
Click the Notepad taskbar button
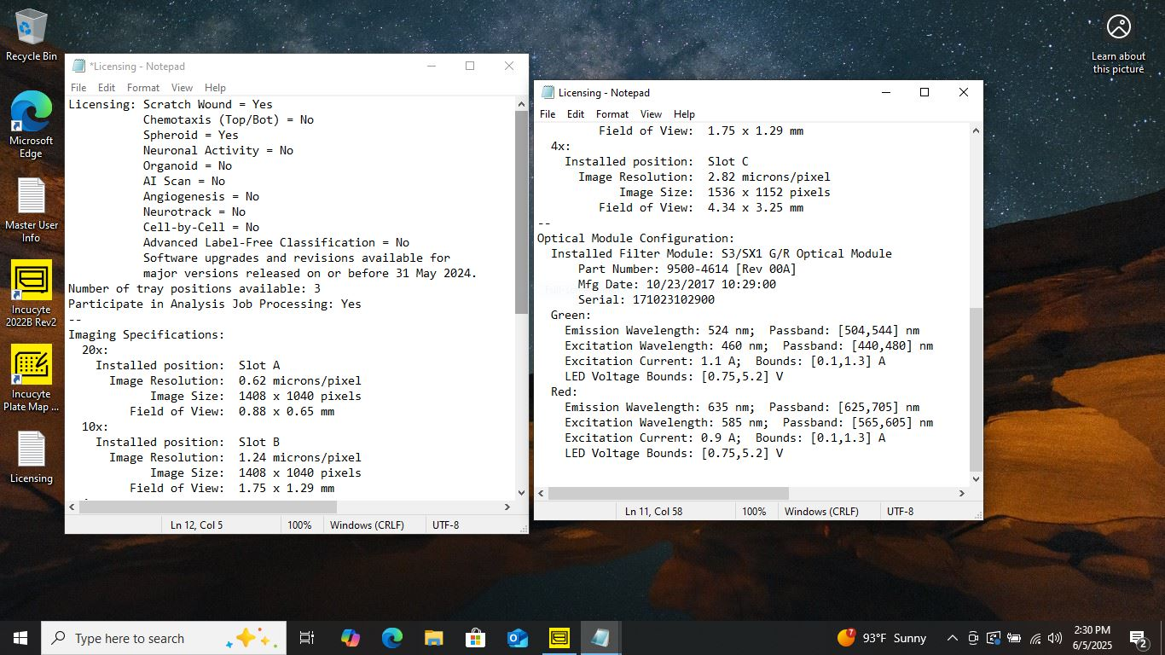pos(600,638)
